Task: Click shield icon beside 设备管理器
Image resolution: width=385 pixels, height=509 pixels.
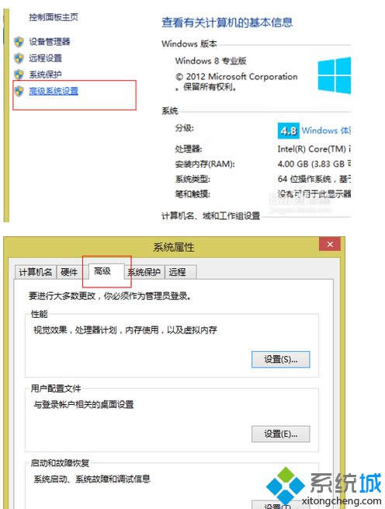Action: 19,41
